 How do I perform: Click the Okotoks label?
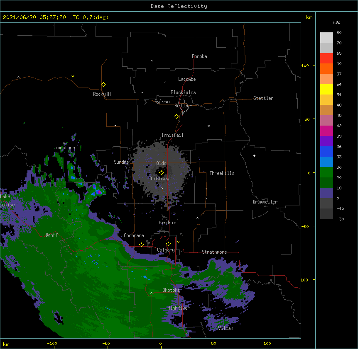171,290
